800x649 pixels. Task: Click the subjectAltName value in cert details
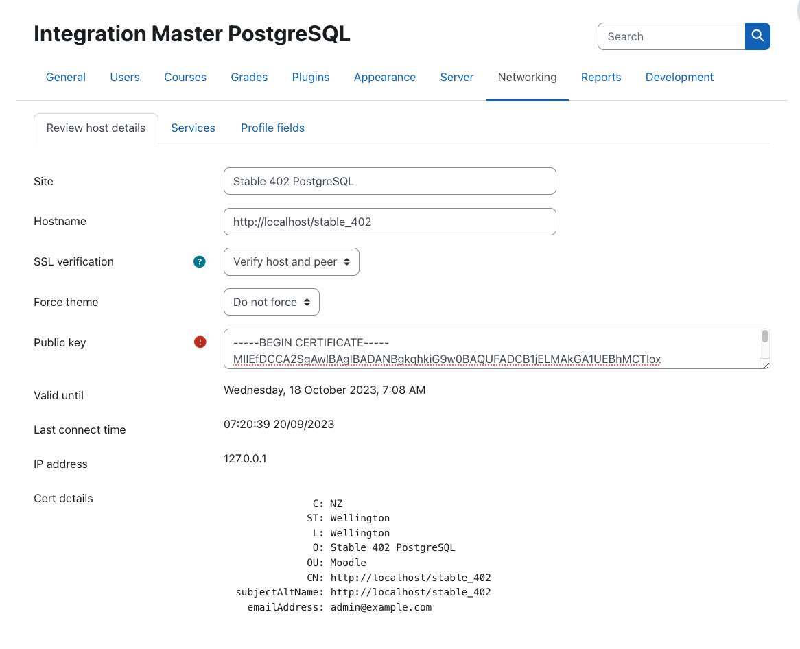coord(411,592)
